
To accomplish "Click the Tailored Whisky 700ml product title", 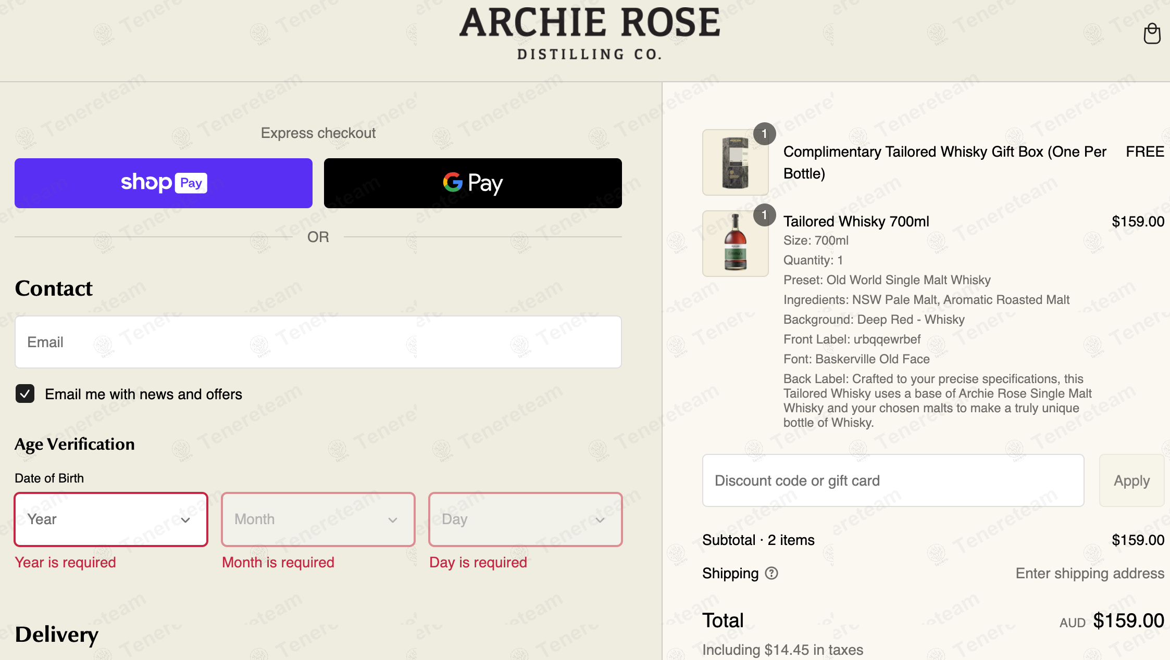I will pos(856,221).
